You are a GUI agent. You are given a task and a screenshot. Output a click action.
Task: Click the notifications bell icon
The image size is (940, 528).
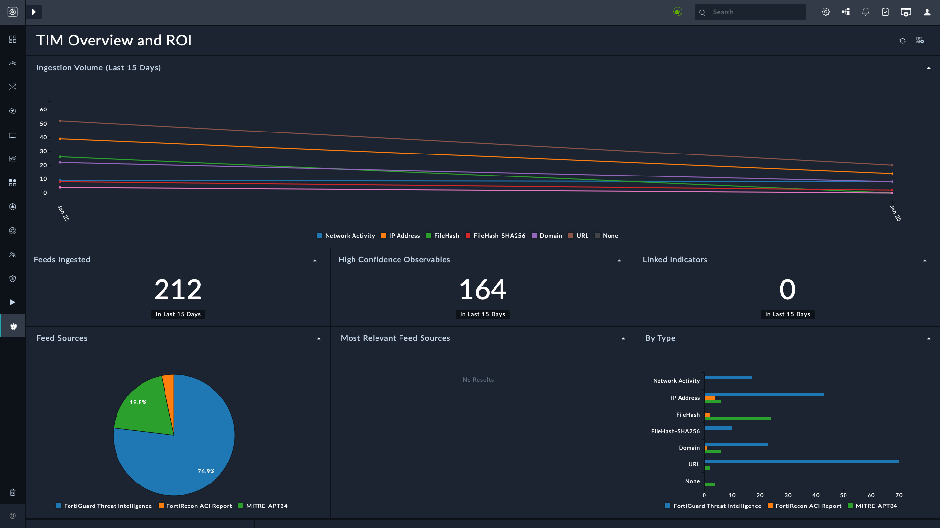click(x=865, y=12)
